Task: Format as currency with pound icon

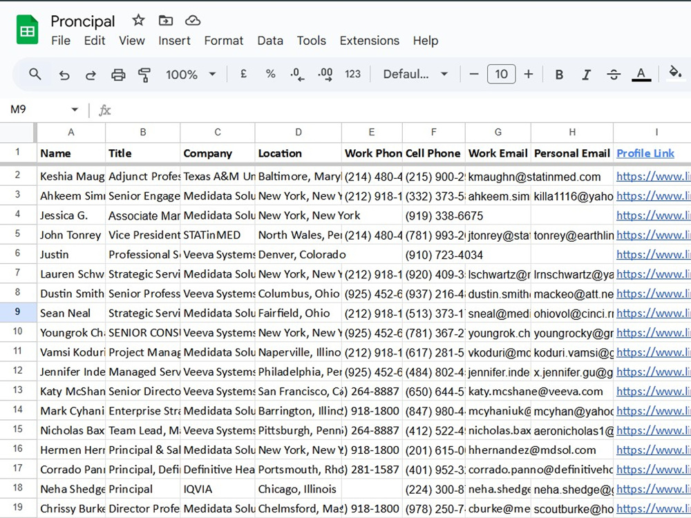Action: [x=243, y=74]
